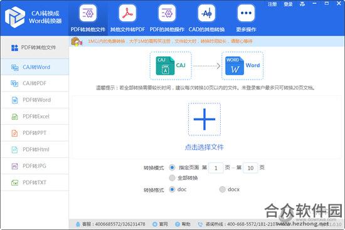Choose the docx format radio button
This screenshot has height=230, width=345.
click(x=223, y=189)
